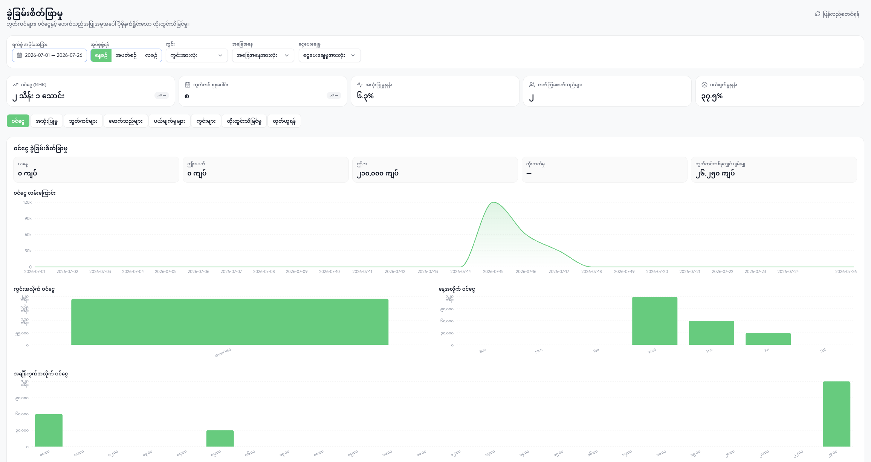This screenshot has width=871, height=462.
Task: Click the 2026-07-26 label on the trend axis
Action: point(846,271)
